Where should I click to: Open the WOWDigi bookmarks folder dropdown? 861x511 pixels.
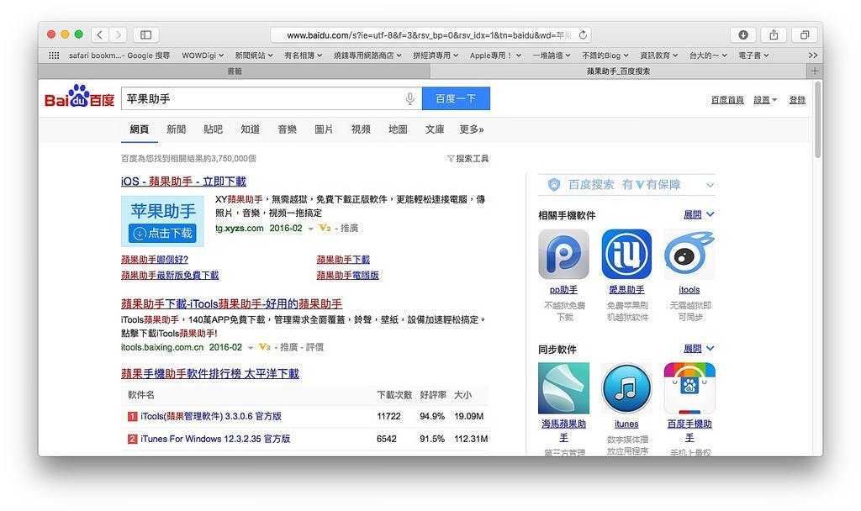[203, 55]
